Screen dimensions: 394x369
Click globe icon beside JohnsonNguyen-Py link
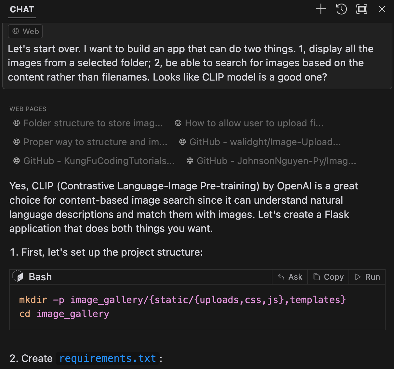pos(190,161)
